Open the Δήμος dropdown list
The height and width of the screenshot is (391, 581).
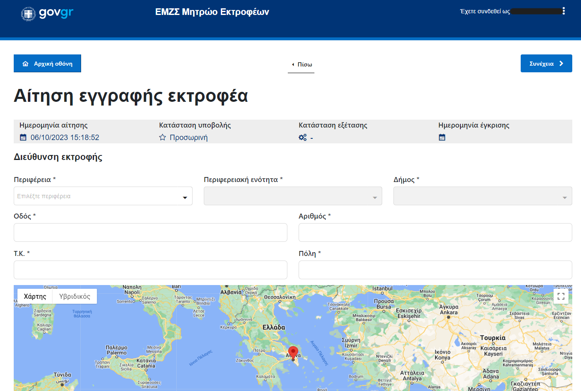tap(482, 196)
